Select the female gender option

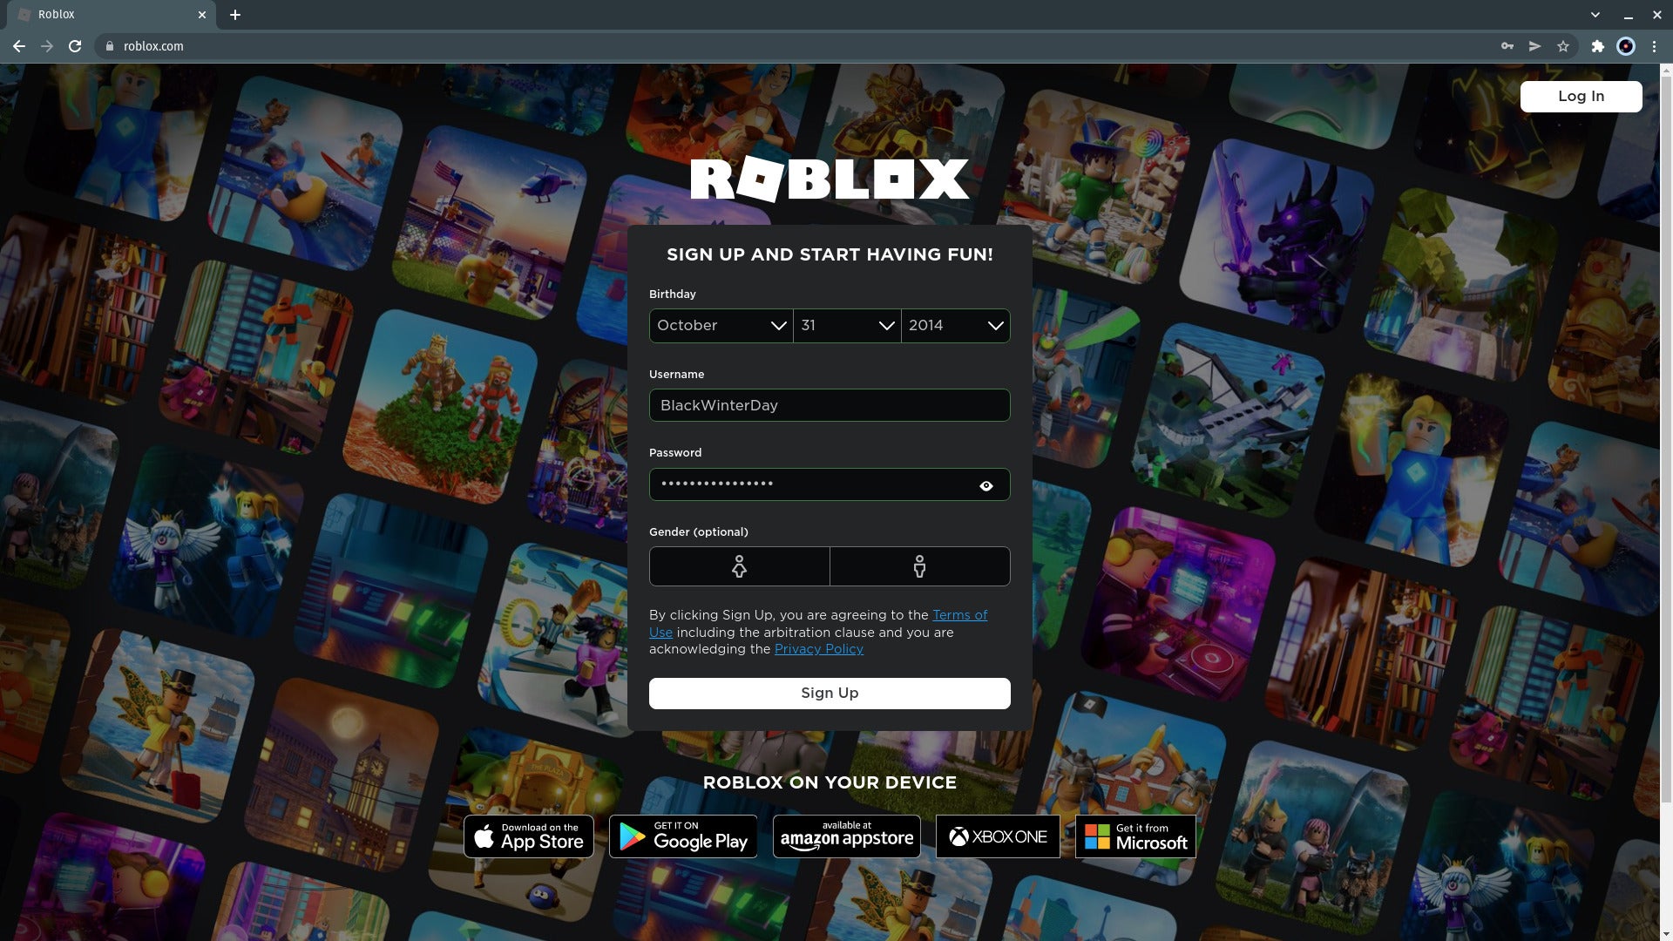[739, 566]
